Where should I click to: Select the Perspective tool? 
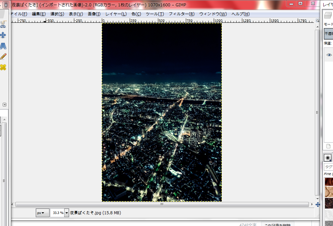[3, 46]
